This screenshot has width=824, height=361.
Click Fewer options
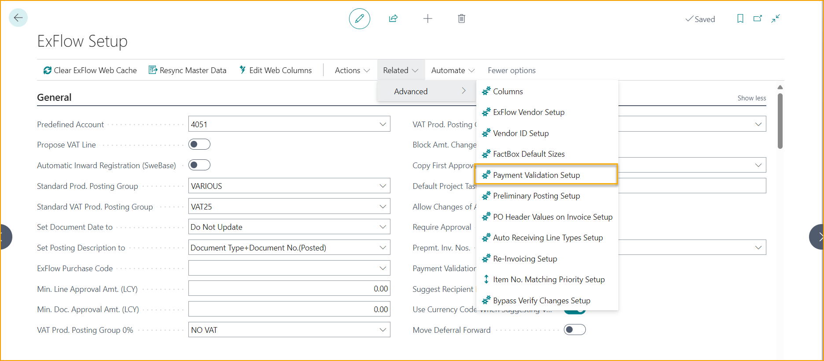(511, 70)
